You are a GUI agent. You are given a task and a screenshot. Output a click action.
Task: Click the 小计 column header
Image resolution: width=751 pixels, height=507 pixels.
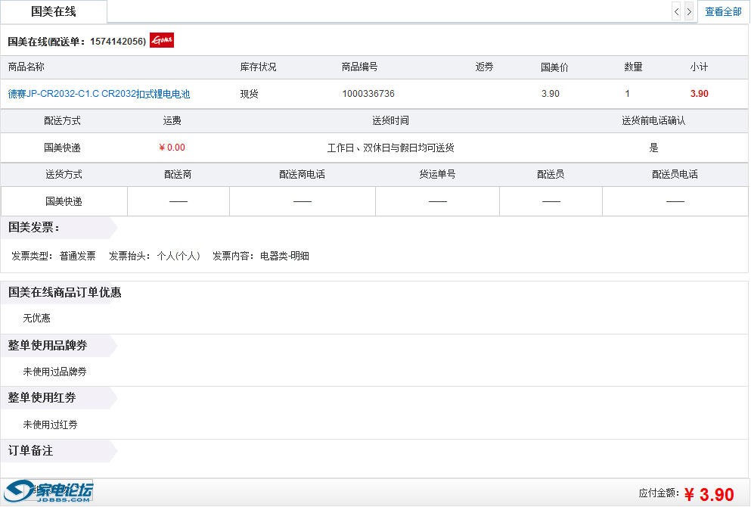tap(700, 67)
